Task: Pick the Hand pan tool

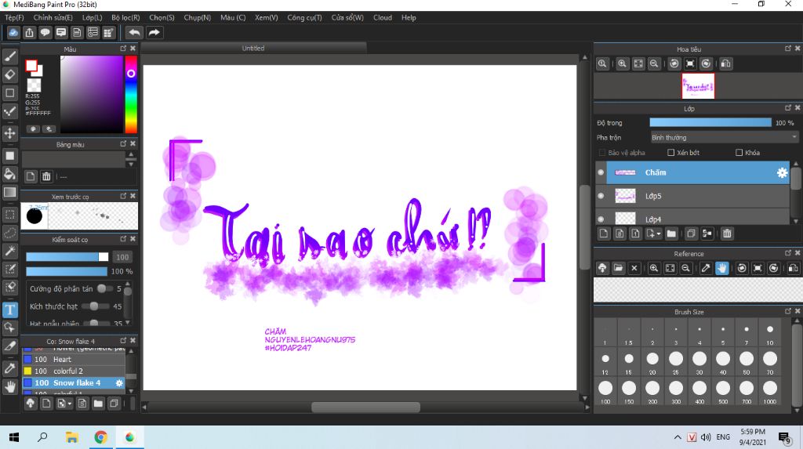Action: click(x=10, y=386)
